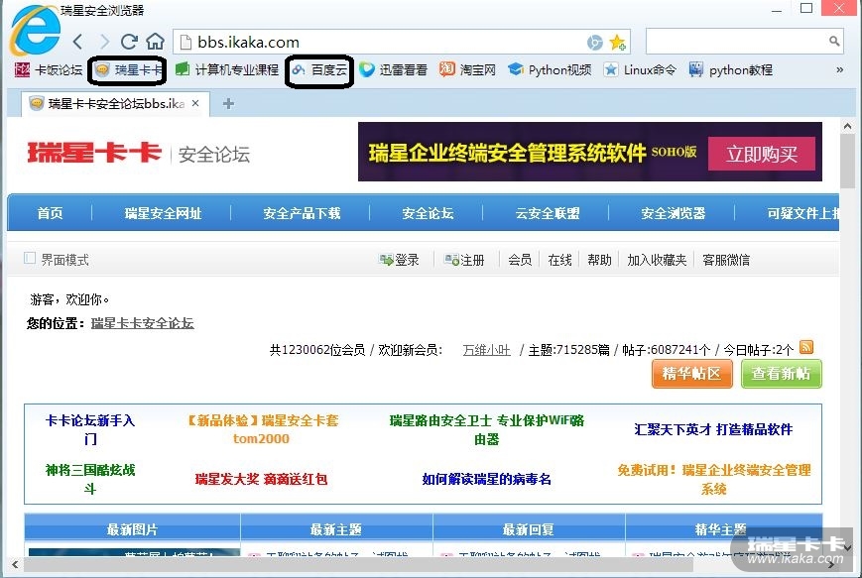Open the python教程 bookmark
Viewport: 862px width, 578px height.
tap(731, 69)
